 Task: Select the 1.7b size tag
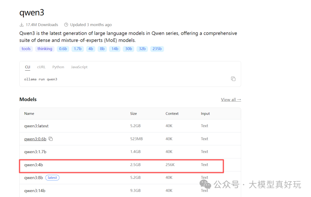click(x=77, y=49)
